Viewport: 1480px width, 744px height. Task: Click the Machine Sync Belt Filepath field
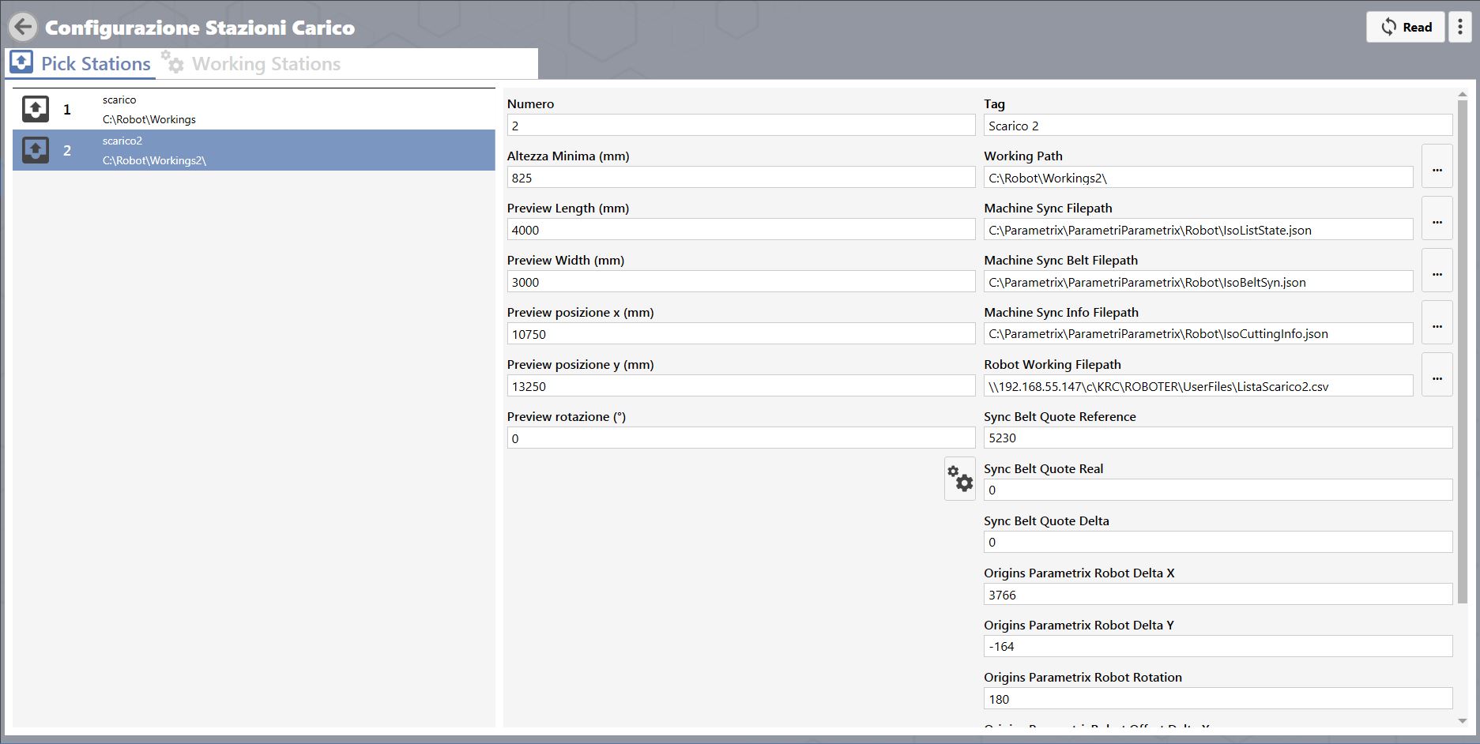point(1198,282)
